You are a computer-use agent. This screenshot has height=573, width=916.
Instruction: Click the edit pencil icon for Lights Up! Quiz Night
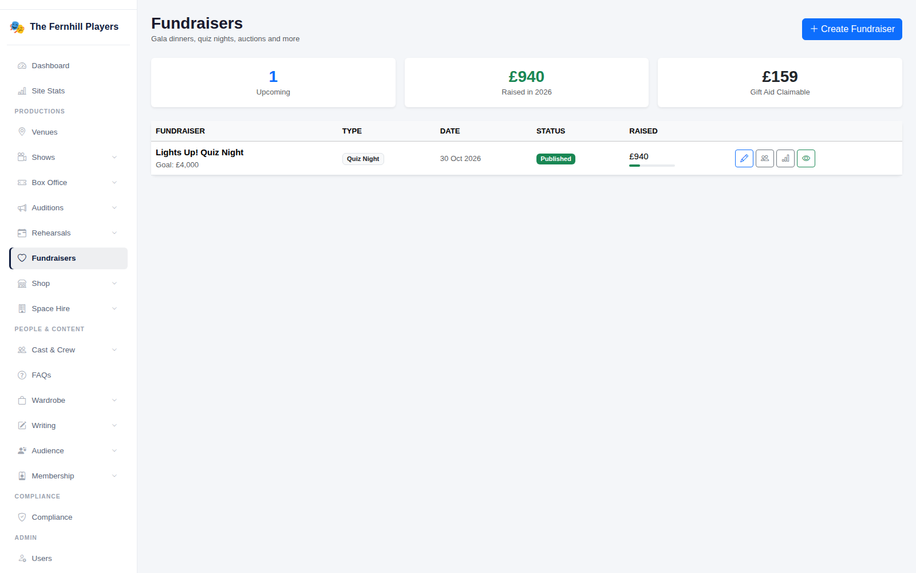tap(744, 158)
